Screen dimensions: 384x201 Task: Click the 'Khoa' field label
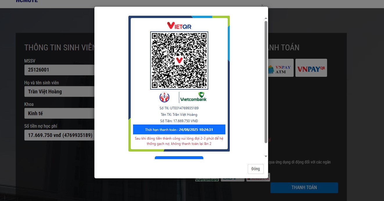click(29, 104)
